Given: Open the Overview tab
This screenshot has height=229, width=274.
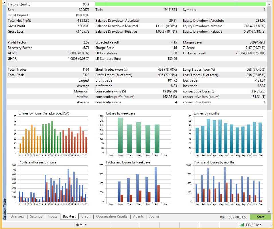Looking at the screenshot, I should coord(17,217).
